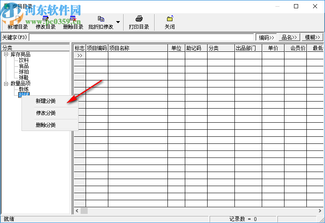Click the 分类 grid column header
Screen dimensions: 325x223
(x=221, y=48)
